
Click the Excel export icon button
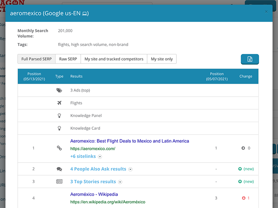coord(249,59)
